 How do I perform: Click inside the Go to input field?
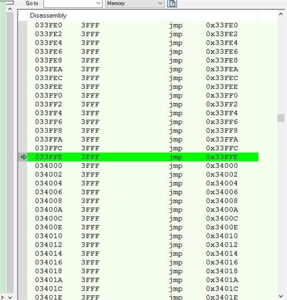click(x=70, y=3)
